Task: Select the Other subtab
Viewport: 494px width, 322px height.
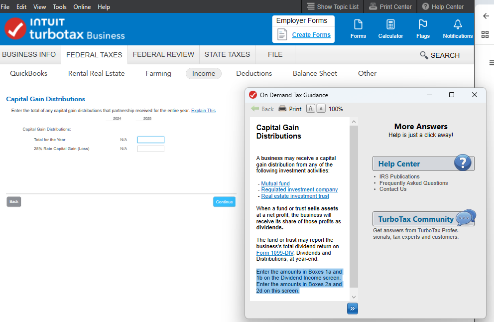Action: point(367,73)
